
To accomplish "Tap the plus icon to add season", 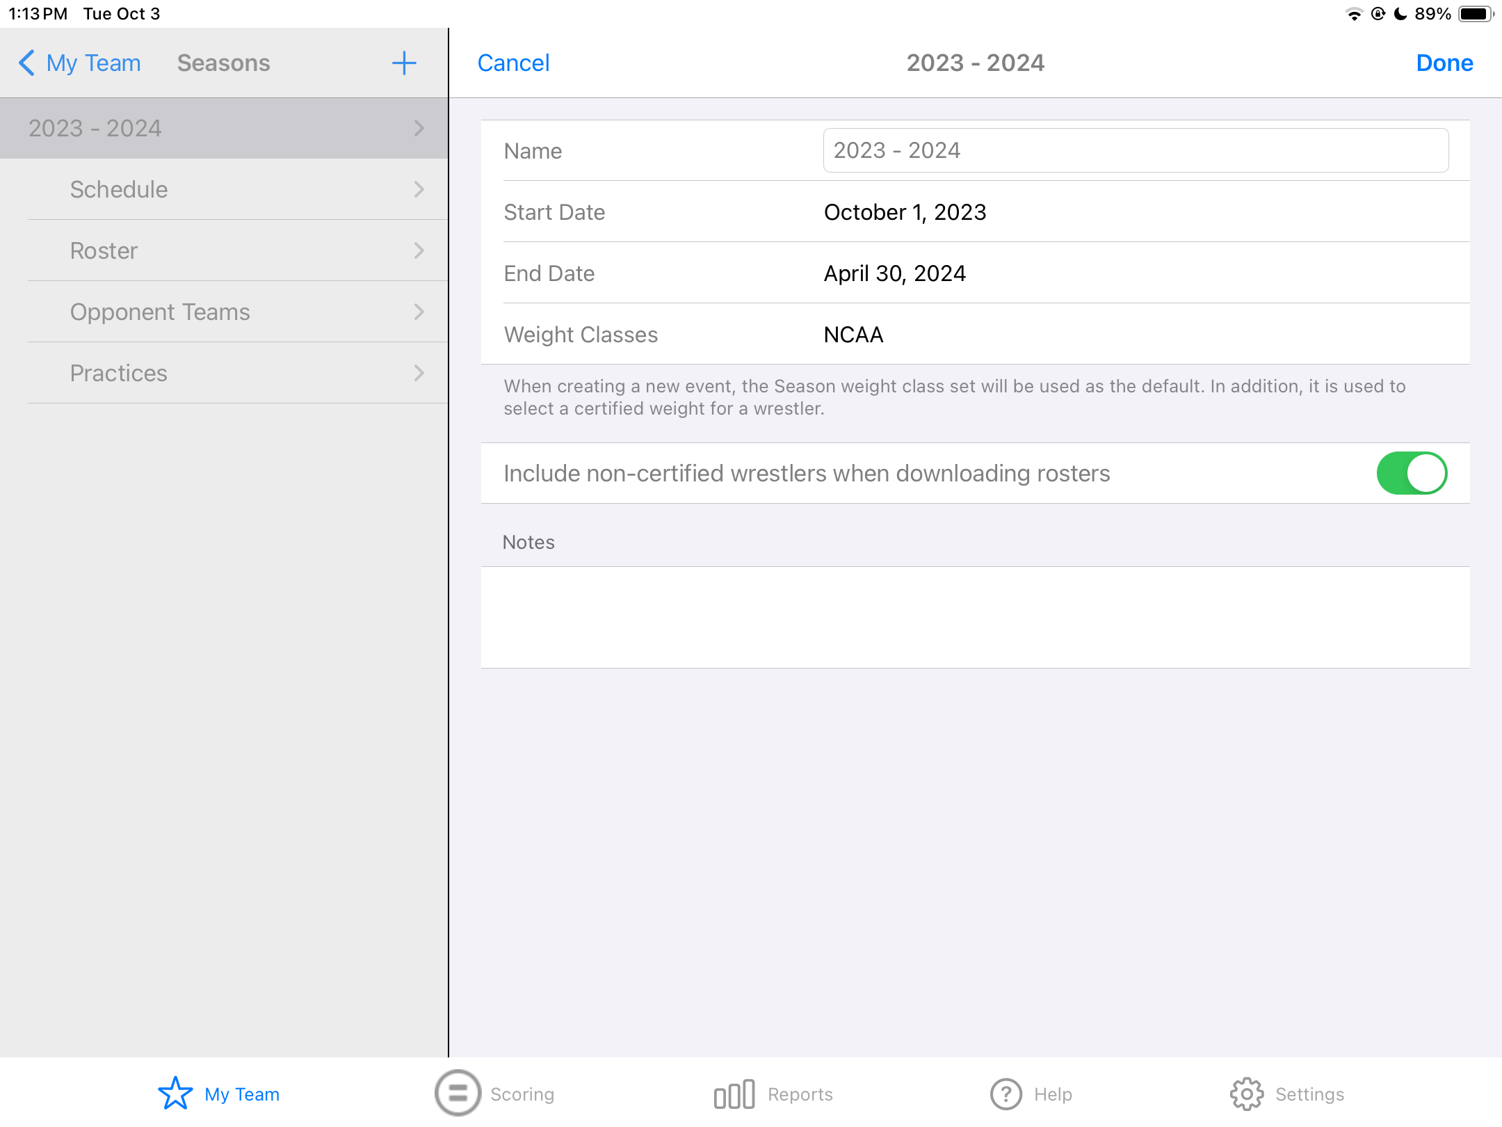I will click(403, 63).
